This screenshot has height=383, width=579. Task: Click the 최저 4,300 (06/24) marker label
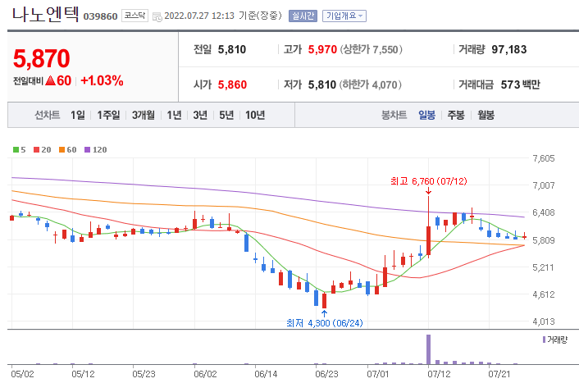325,323
